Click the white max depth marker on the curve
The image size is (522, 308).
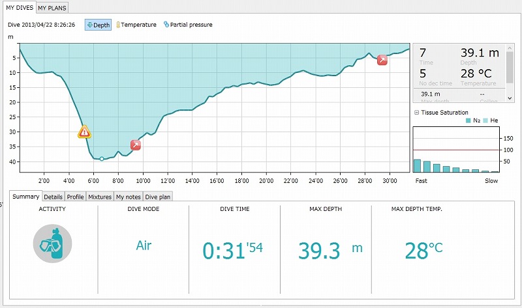(102, 159)
